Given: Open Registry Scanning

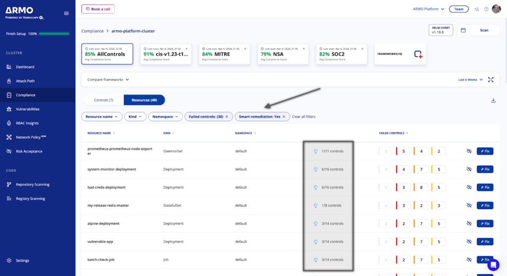Looking at the screenshot, I should point(30,198).
